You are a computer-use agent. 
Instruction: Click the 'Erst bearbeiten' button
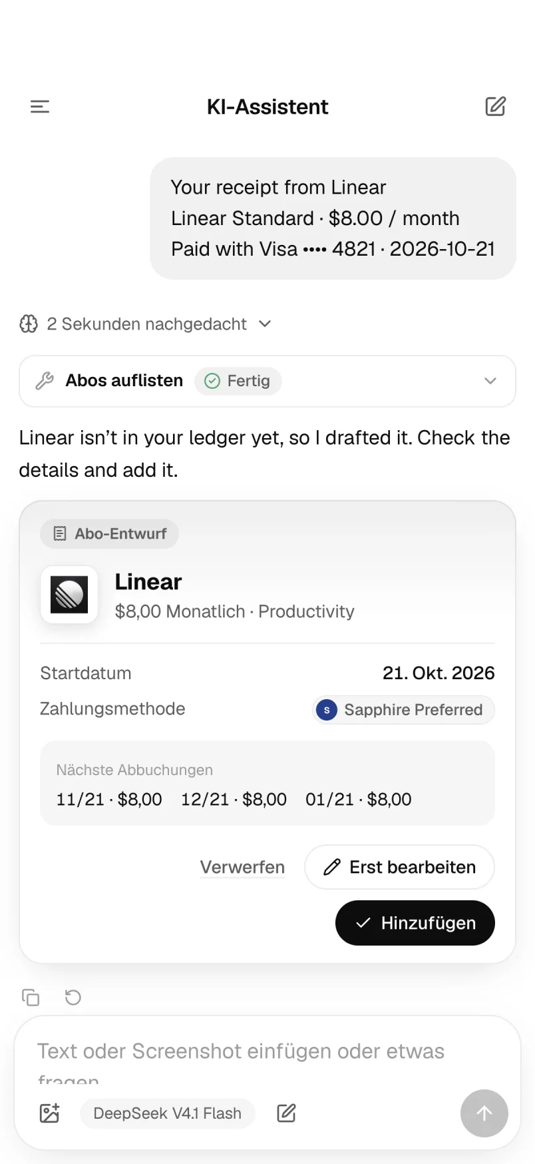[399, 867]
